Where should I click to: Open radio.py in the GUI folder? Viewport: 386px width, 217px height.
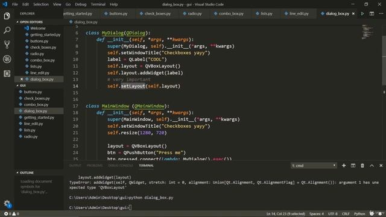[31, 137]
